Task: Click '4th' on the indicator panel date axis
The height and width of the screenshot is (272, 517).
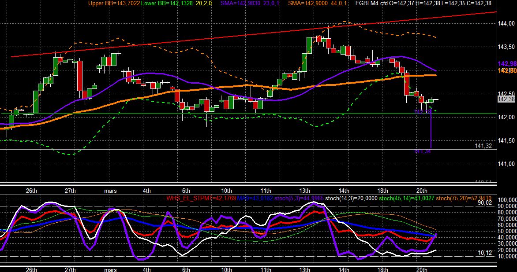Action: point(147,269)
